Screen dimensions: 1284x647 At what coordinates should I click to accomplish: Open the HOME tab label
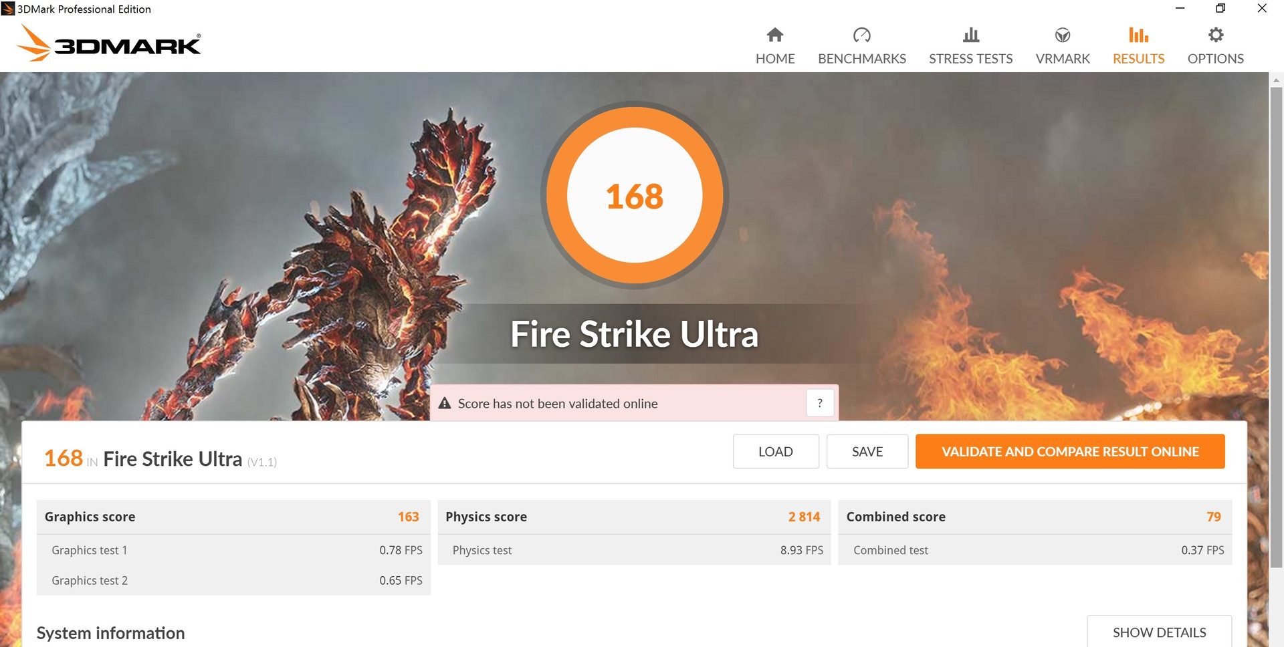pyautogui.click(x=775, y=59)
